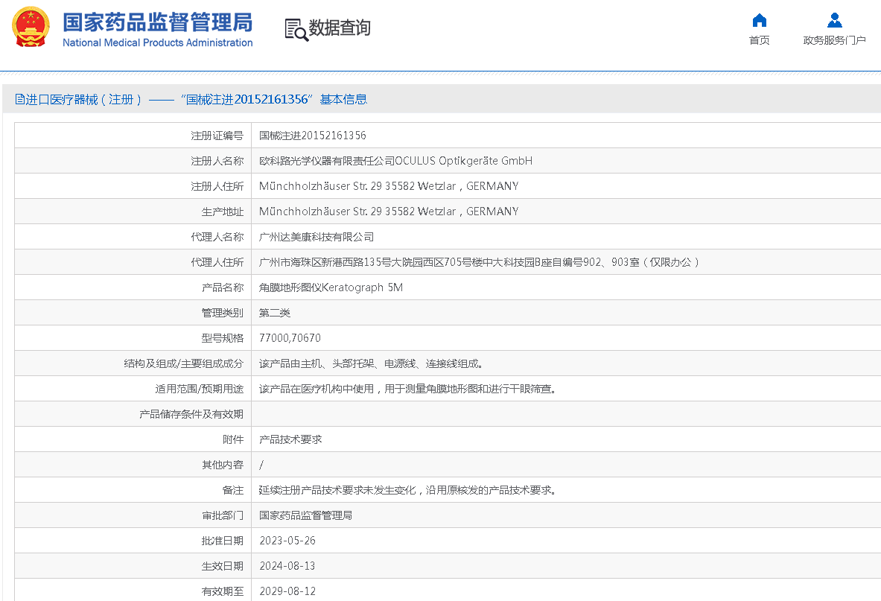The height and width of the screenshot is (601, 881).
Task: Click effective date 2024-08-13
Action: click(x=287, y=565)
